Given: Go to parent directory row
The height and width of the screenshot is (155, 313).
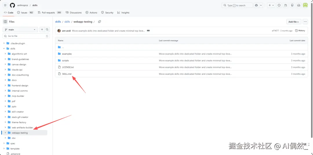Looking at the screenshot, I should tap(181, 47).
